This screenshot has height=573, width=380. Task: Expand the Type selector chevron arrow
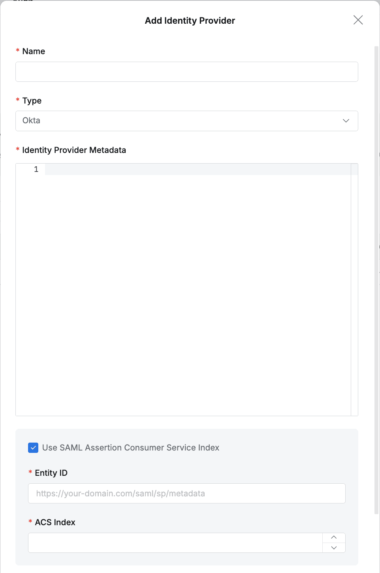click(x=346, y=121)
